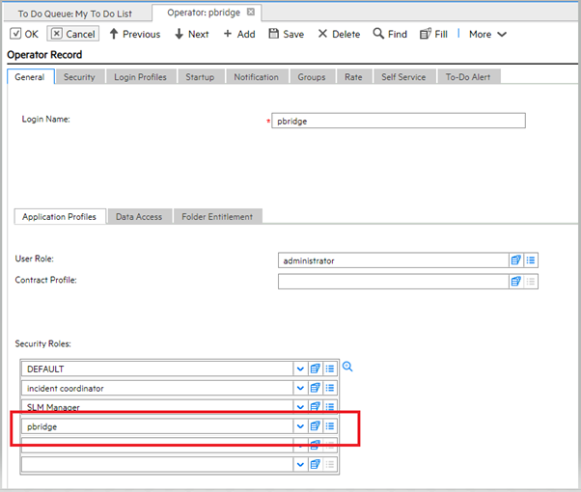
Task: Select Application Profiles sub-tab
Action: click(x=60, y=217)
